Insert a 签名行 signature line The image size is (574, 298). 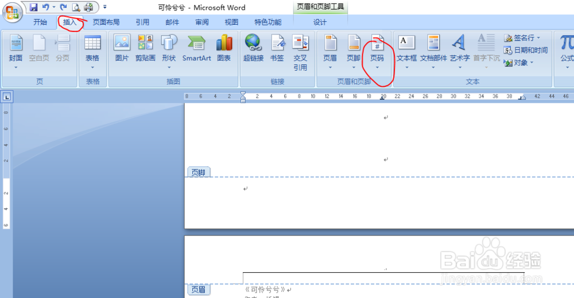click(x=520, y=38)
